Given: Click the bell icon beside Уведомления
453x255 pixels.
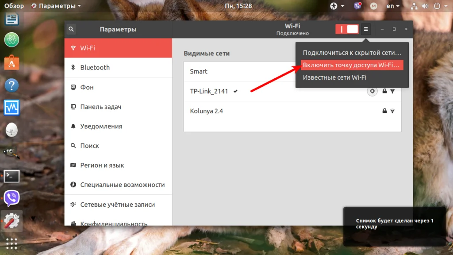Looking at the screenshot, I should [73, 126].
